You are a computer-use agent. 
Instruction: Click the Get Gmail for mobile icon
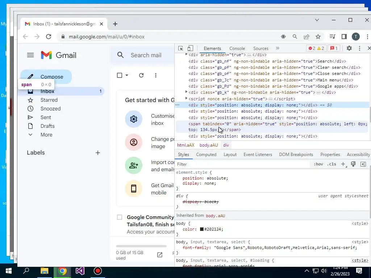(134, 188)
